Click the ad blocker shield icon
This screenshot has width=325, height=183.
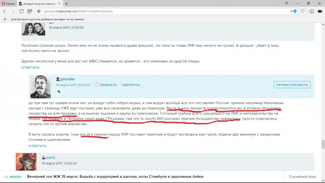pyautogui.click(x=295, y=11)
